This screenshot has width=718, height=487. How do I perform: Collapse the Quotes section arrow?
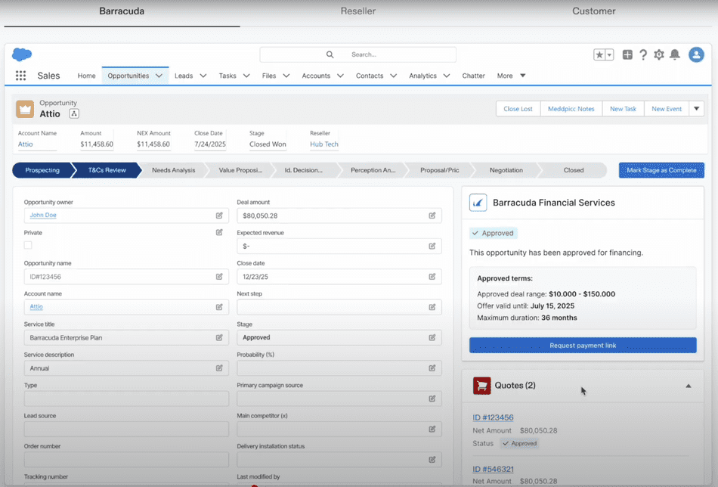(688, 386)
